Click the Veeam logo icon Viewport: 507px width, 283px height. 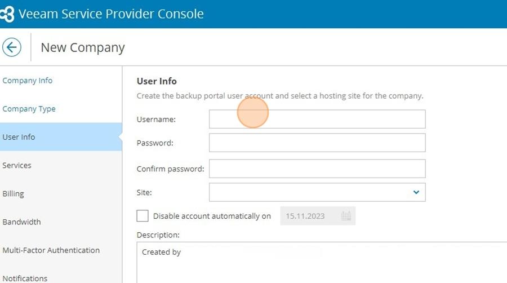click(x=7, y=14)
